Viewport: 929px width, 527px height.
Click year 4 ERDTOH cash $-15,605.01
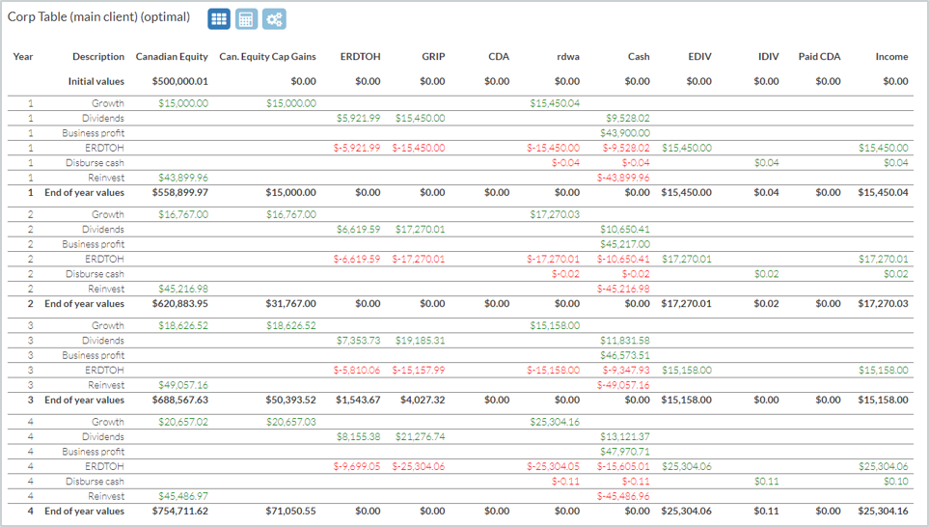pyautogui.click(x=623, y=466)
